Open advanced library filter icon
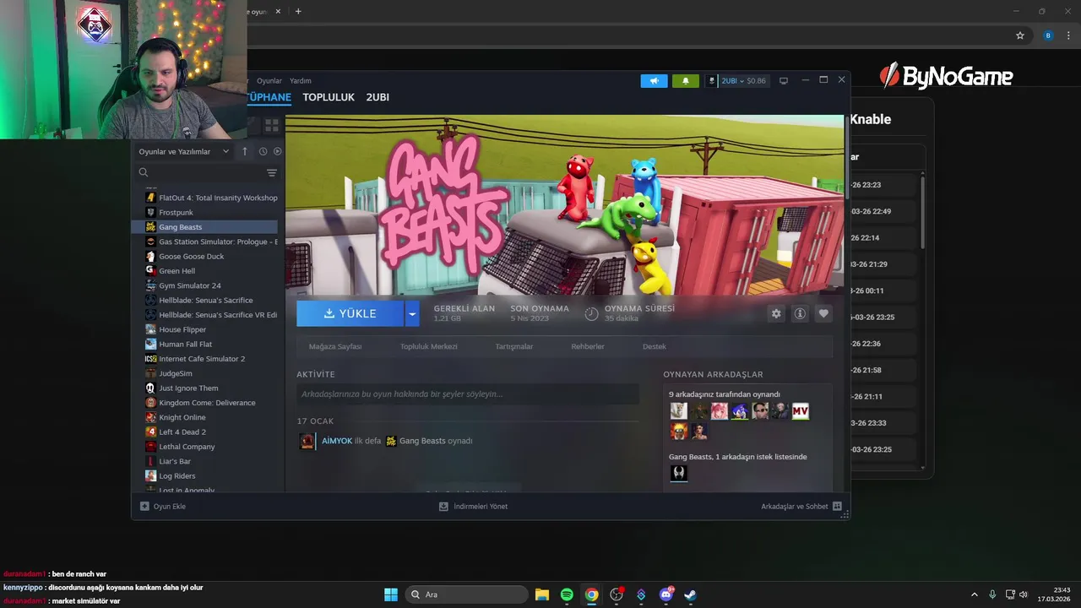This screenshot has height=608, width=1081. (272, 172)
